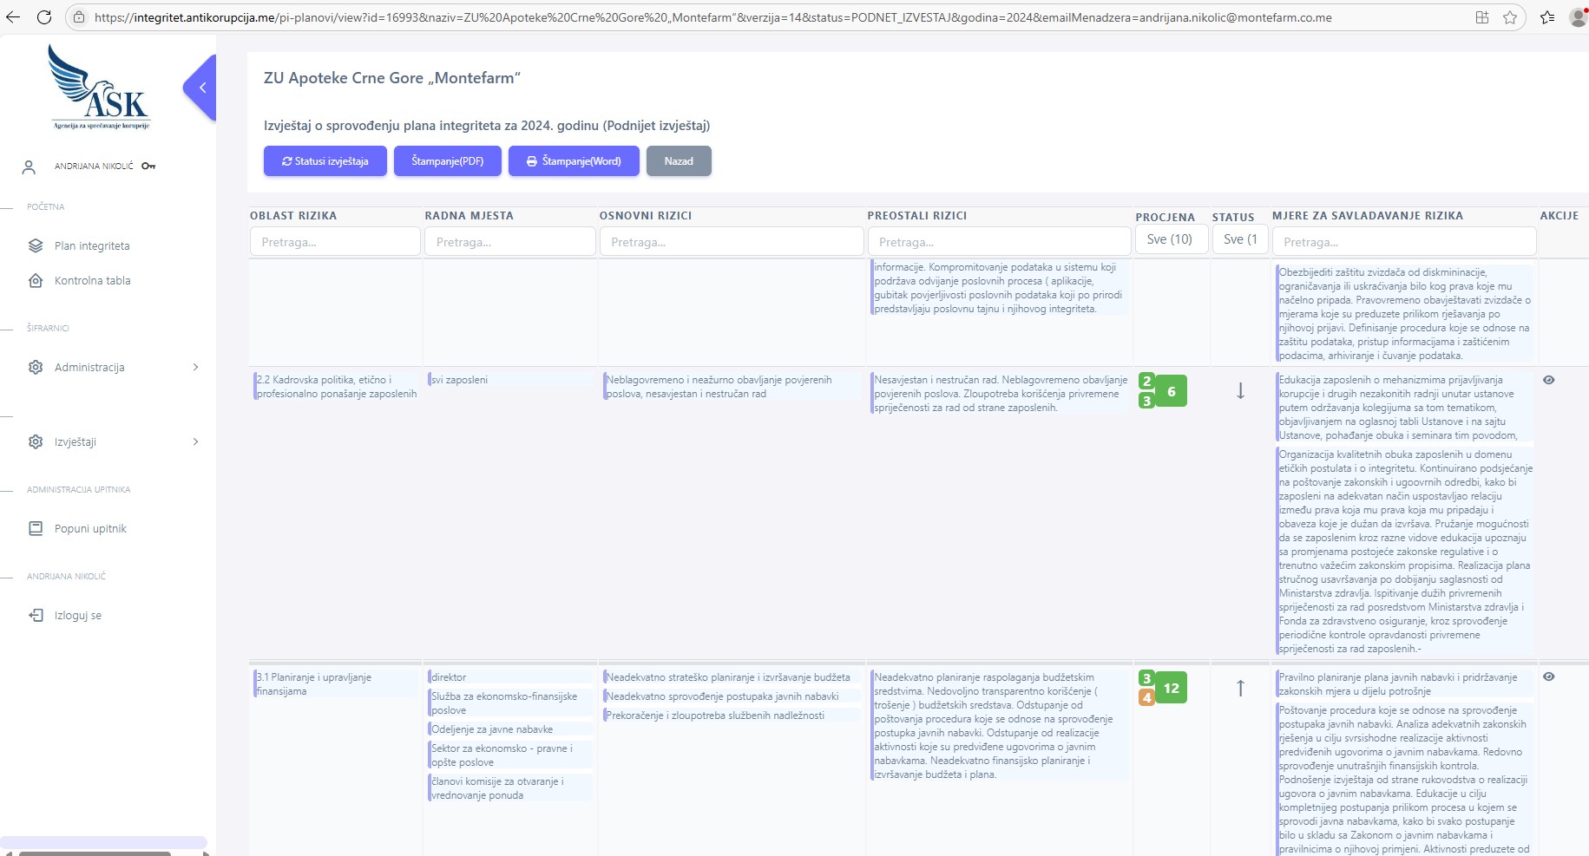
Task: Click the Osnovni rizici search field
Action: [x=732, y=242]
